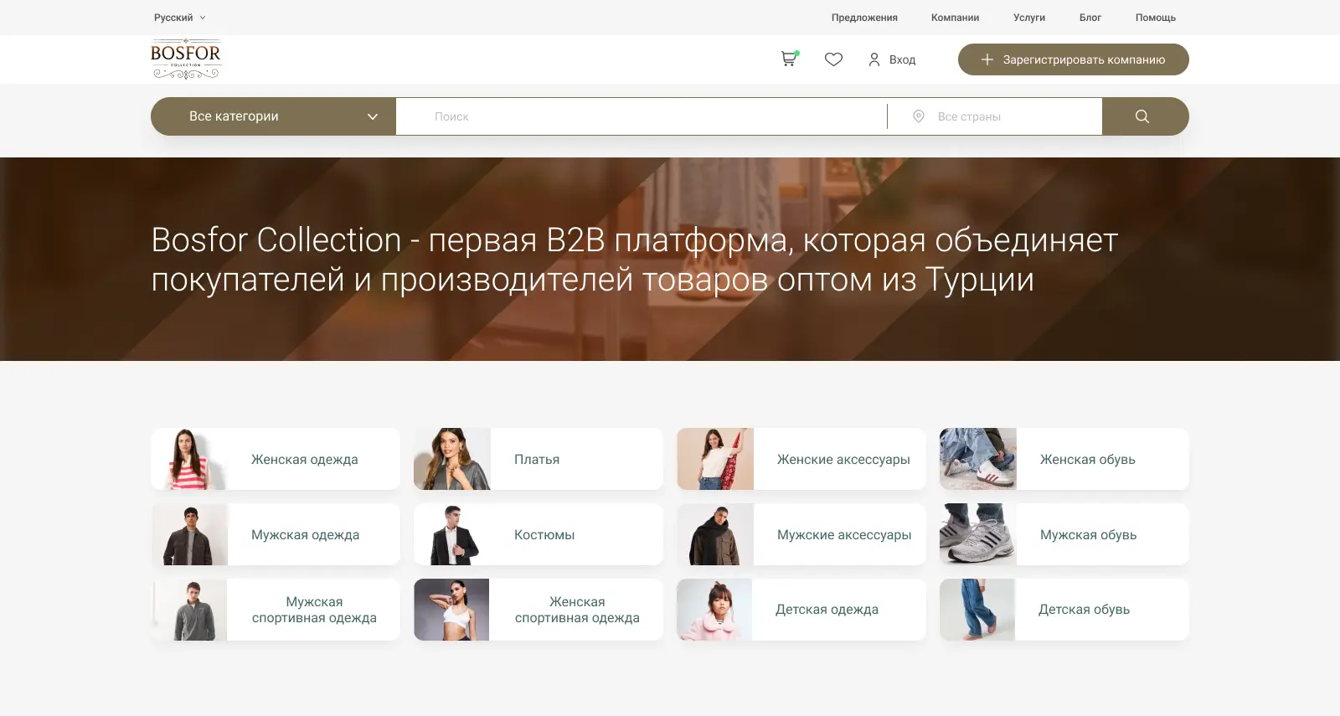Open the Русский language dropdown

tap(179, 18)
